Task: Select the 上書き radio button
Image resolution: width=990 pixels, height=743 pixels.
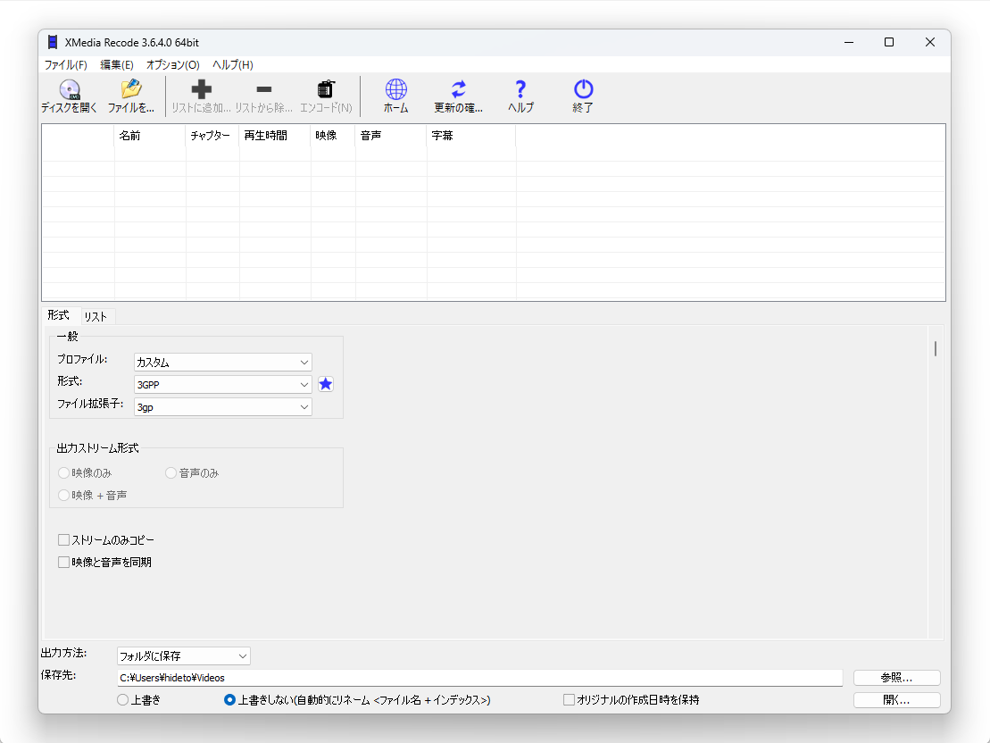Action: [x=123, y=700]
